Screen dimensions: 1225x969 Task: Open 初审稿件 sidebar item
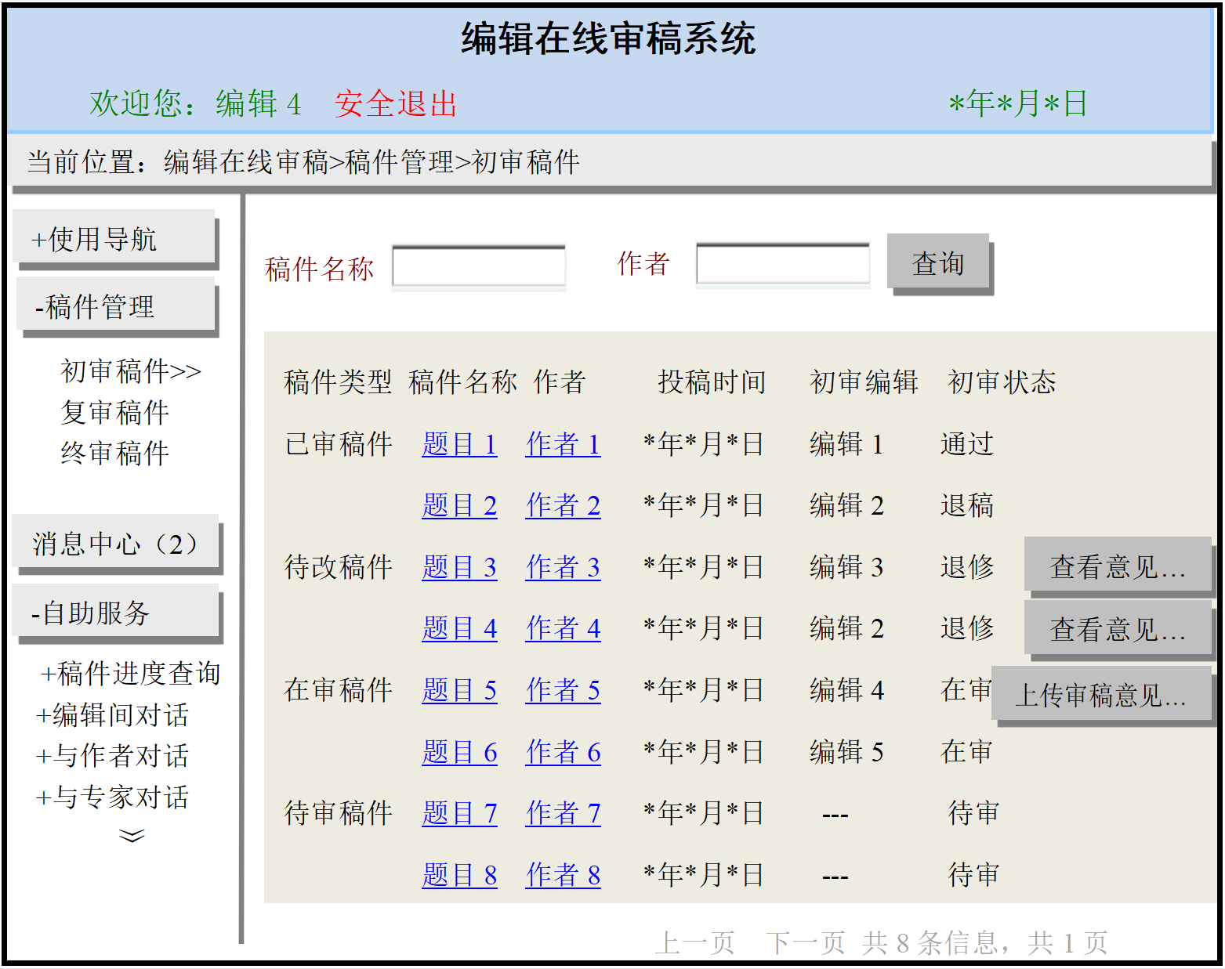point(130,371)
